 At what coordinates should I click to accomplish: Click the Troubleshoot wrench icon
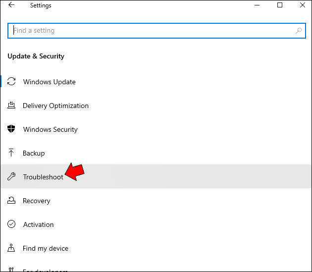coord(11,176)
